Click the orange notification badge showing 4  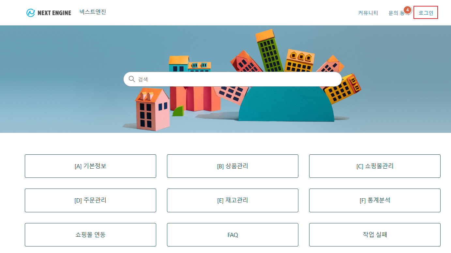(x=407, y=10)
